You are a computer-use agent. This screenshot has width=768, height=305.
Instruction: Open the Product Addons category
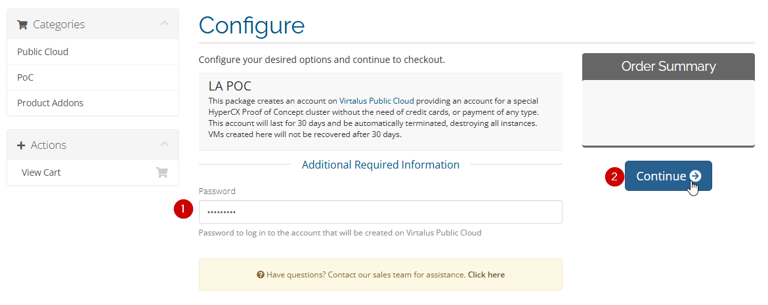point(50,103)
